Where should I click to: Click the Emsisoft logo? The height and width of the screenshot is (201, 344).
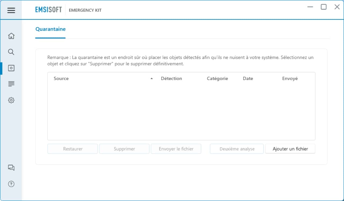pyautogui.click(x=48, y=10)
